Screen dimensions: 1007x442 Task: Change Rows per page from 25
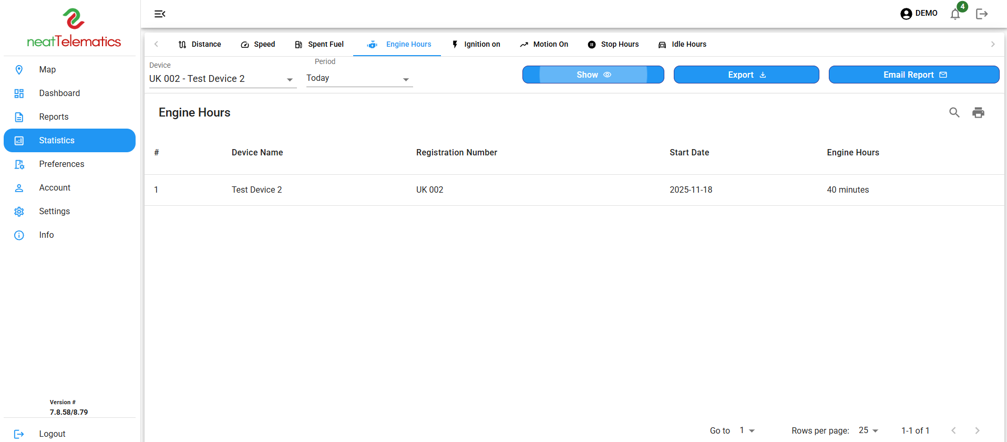(868, 430)
